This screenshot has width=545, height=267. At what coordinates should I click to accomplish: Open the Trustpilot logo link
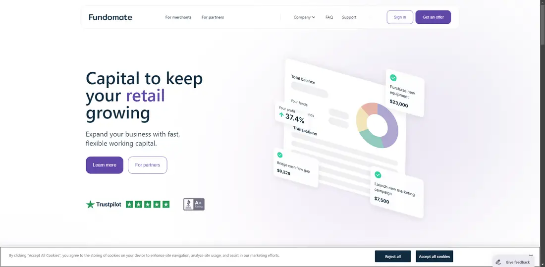pyautogui.click(x=104, y=205)
